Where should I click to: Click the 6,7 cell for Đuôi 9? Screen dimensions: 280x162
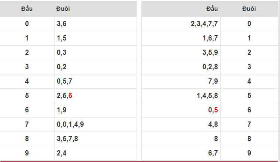(181, 153)
